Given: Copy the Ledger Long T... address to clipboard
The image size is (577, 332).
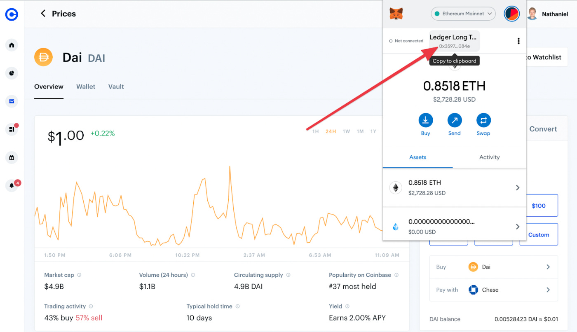Looking at the screenshot, I should (x=454, y=41).
